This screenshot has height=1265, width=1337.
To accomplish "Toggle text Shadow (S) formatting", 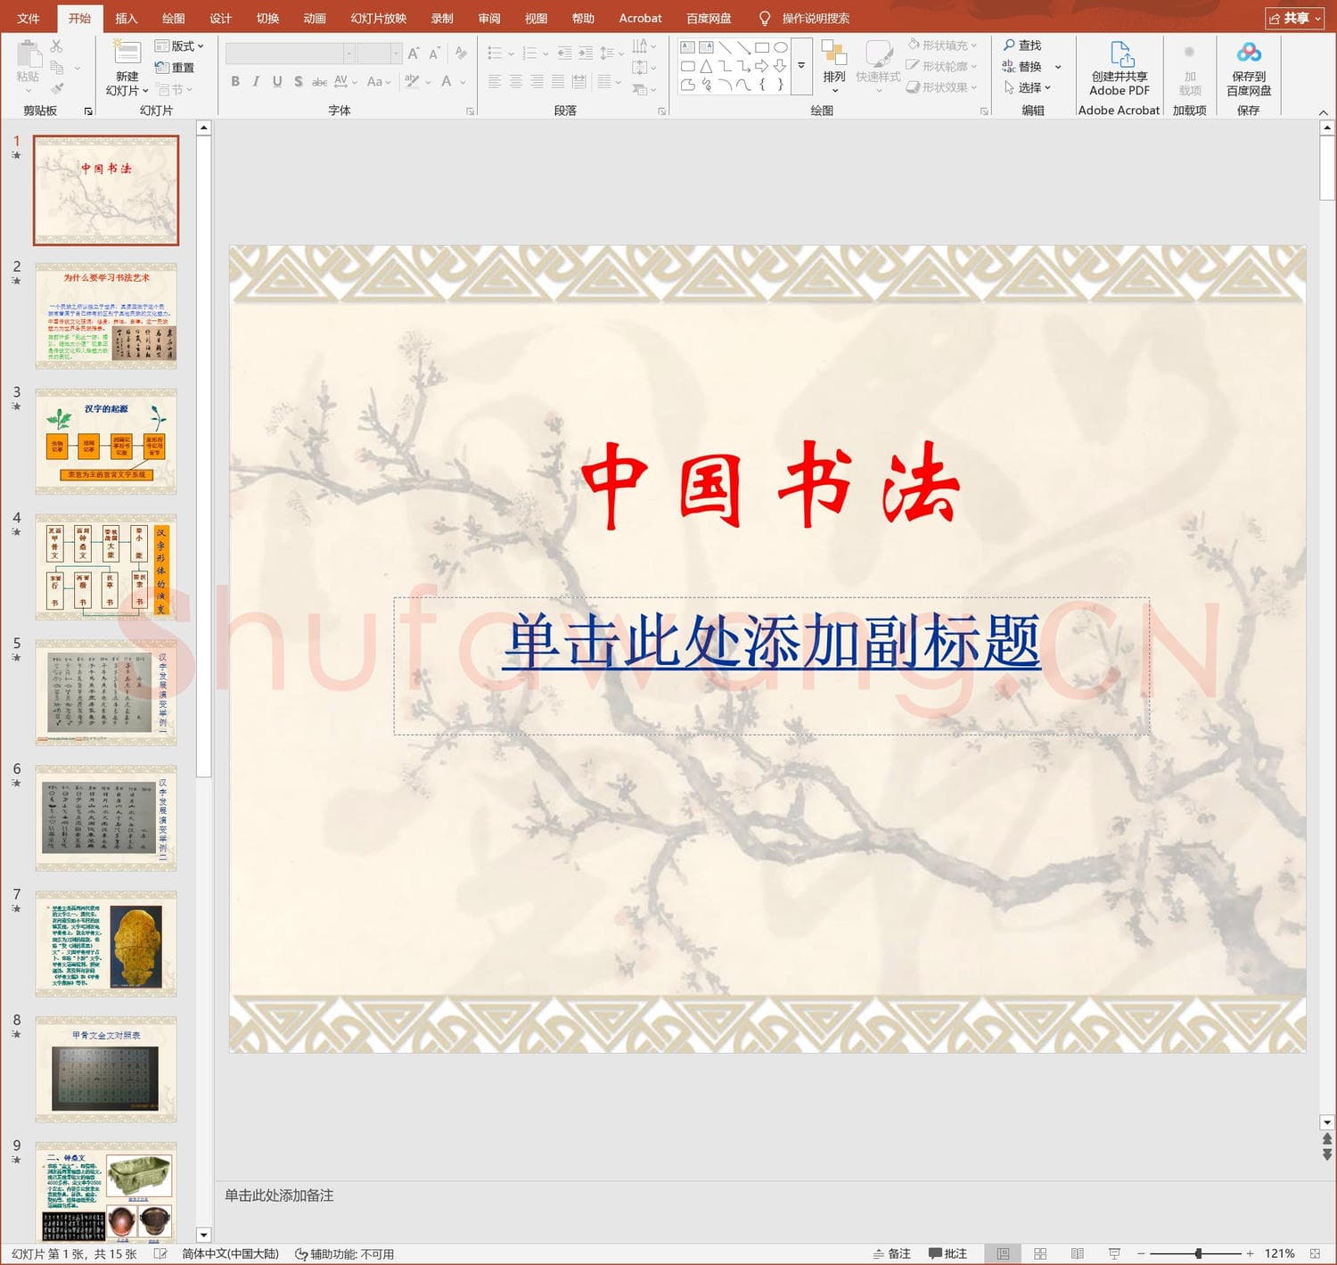I will (x=299, y=81).
